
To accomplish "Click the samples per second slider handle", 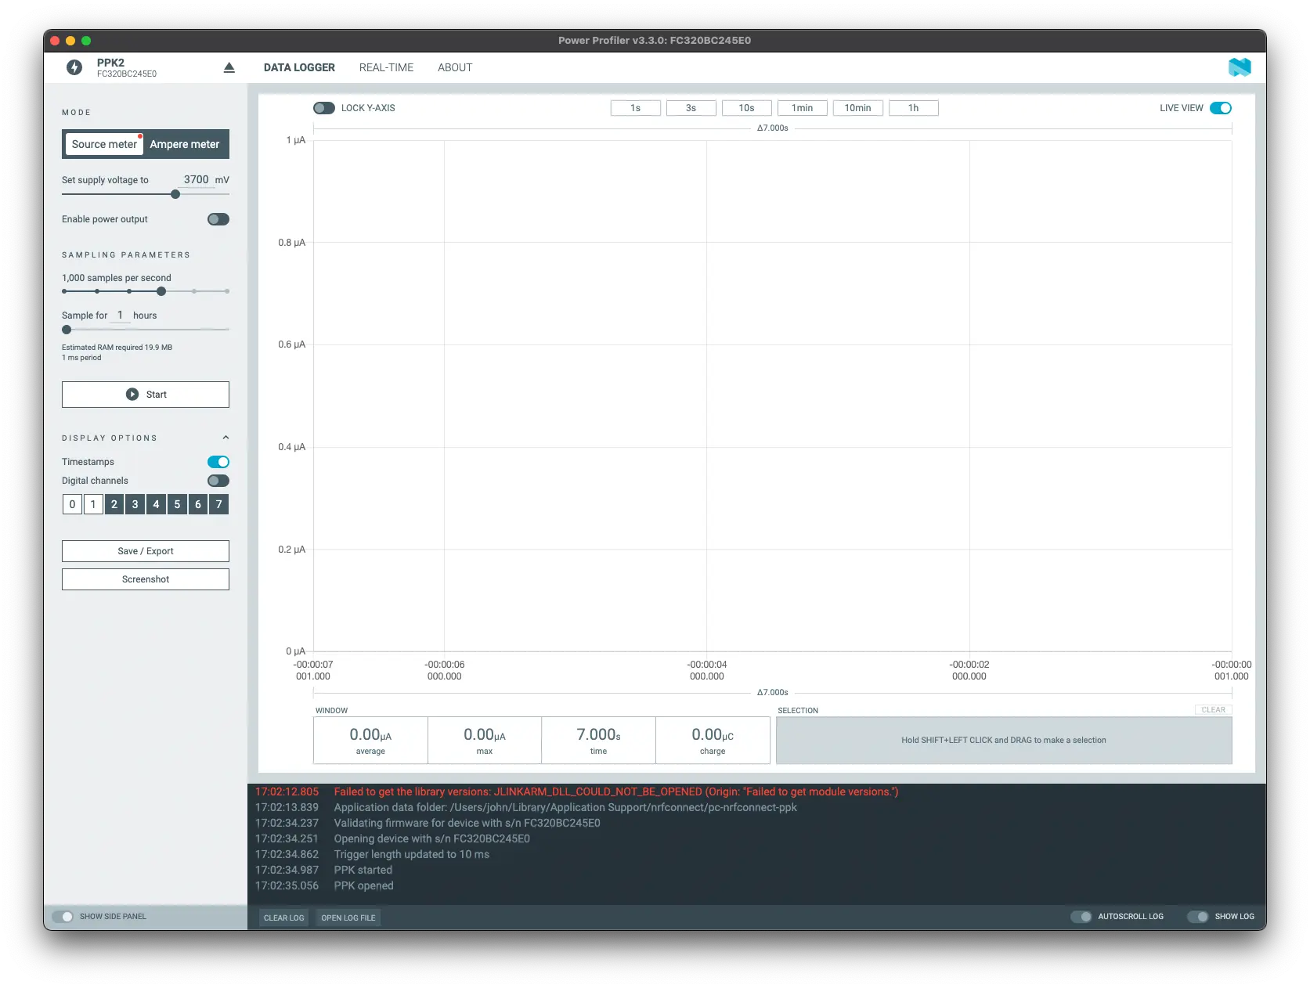I will (161, 291).
